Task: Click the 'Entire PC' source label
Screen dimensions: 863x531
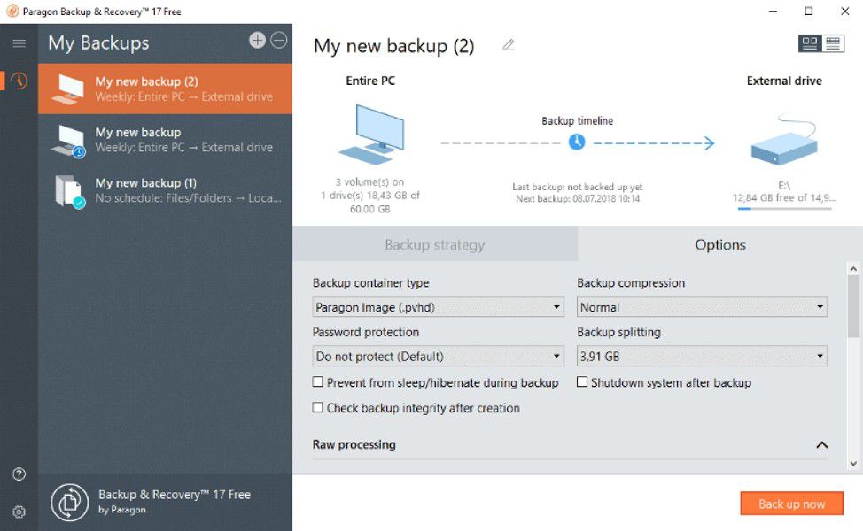Action: 370,81
